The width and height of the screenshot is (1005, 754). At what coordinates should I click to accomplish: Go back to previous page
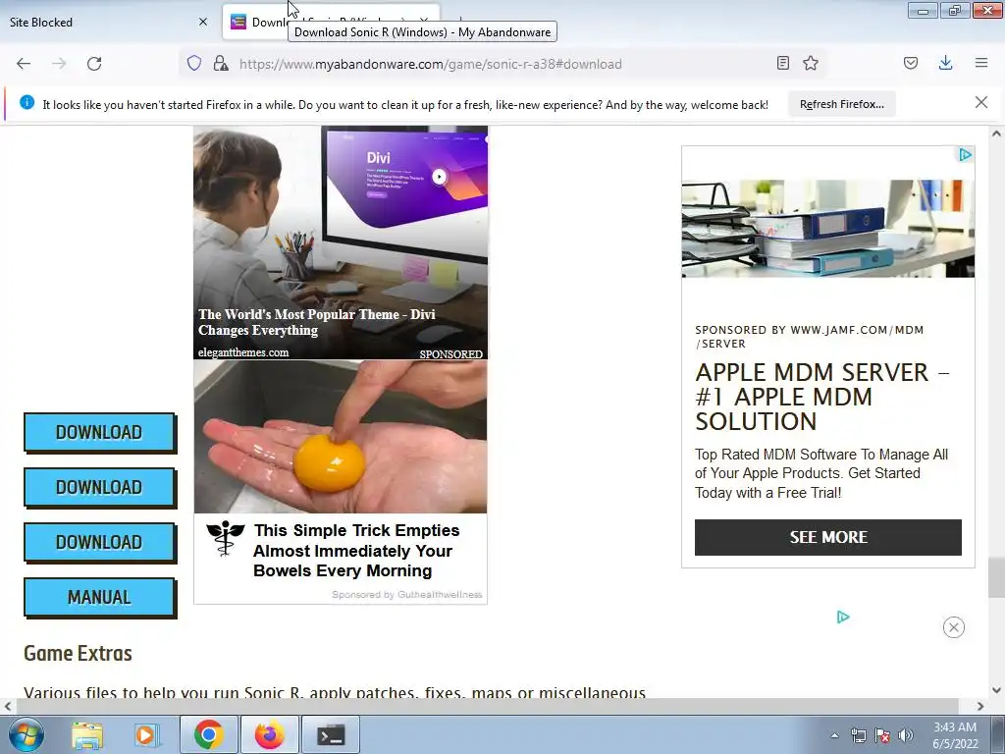click(24, 64)
